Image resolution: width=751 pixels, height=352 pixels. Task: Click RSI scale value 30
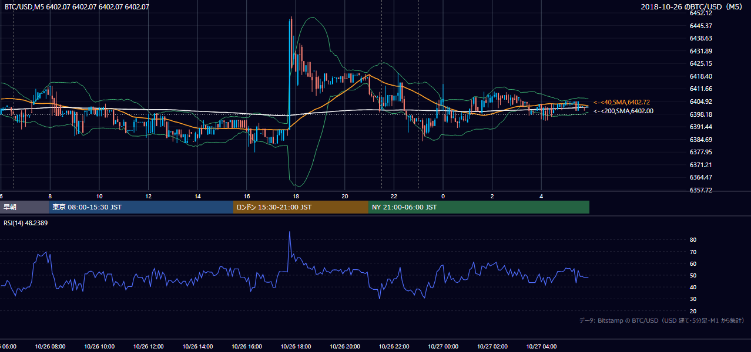pos(693,299)
